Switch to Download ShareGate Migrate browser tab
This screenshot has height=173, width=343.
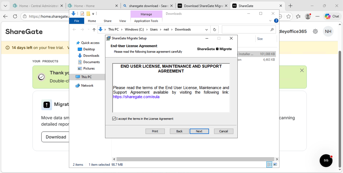coord(202,6)
